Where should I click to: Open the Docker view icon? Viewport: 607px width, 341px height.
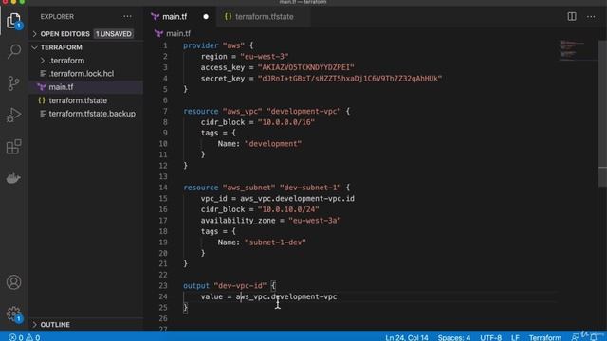click(13, 178)
